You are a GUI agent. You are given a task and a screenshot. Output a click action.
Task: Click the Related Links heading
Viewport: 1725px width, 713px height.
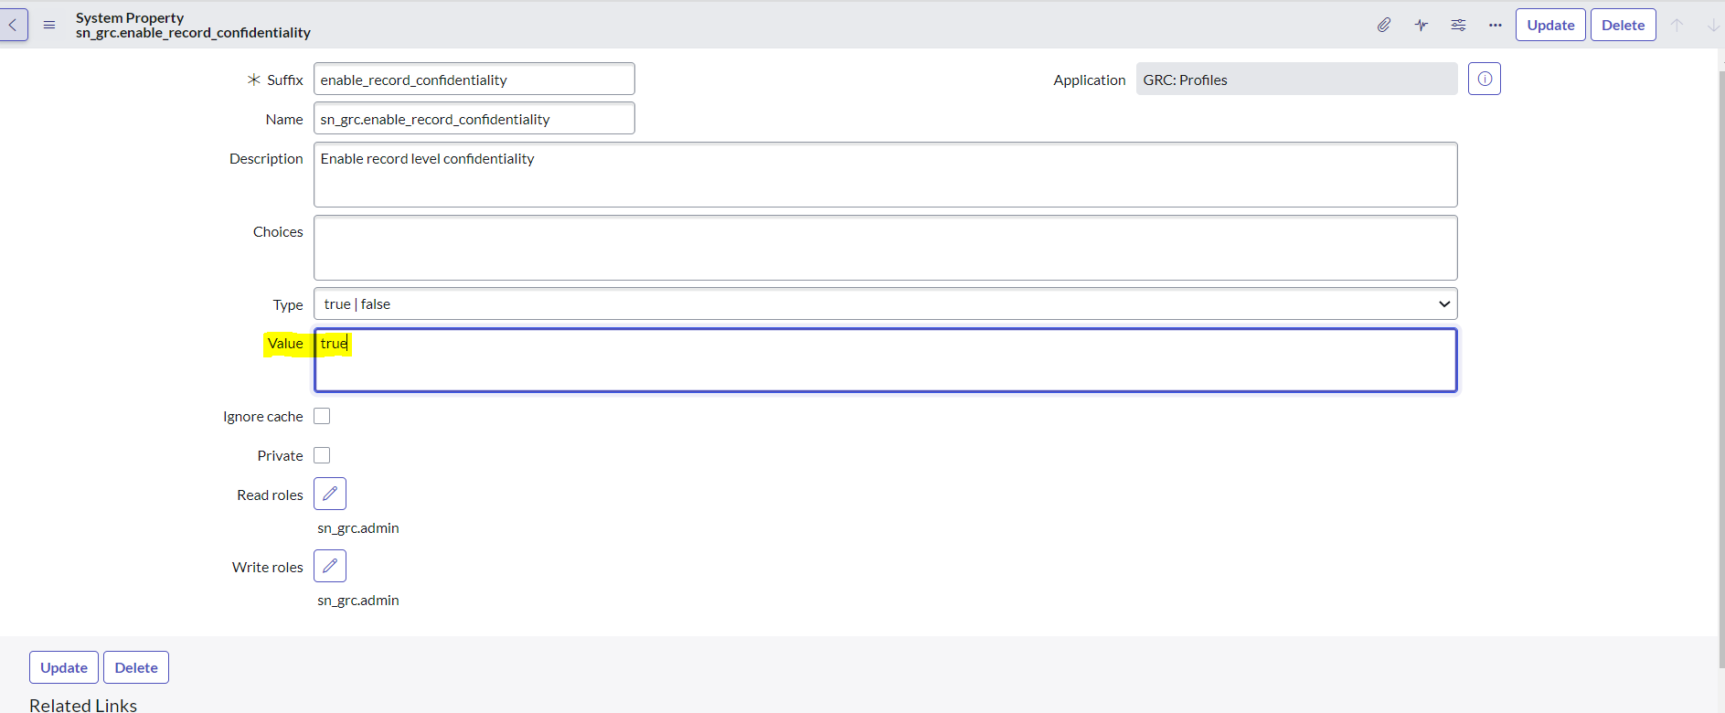pyautogui.click(x=83, y=705)
